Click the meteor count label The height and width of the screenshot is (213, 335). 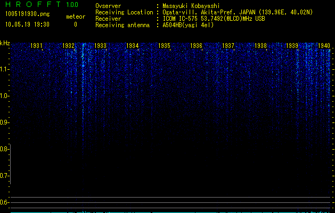[76, 17]
